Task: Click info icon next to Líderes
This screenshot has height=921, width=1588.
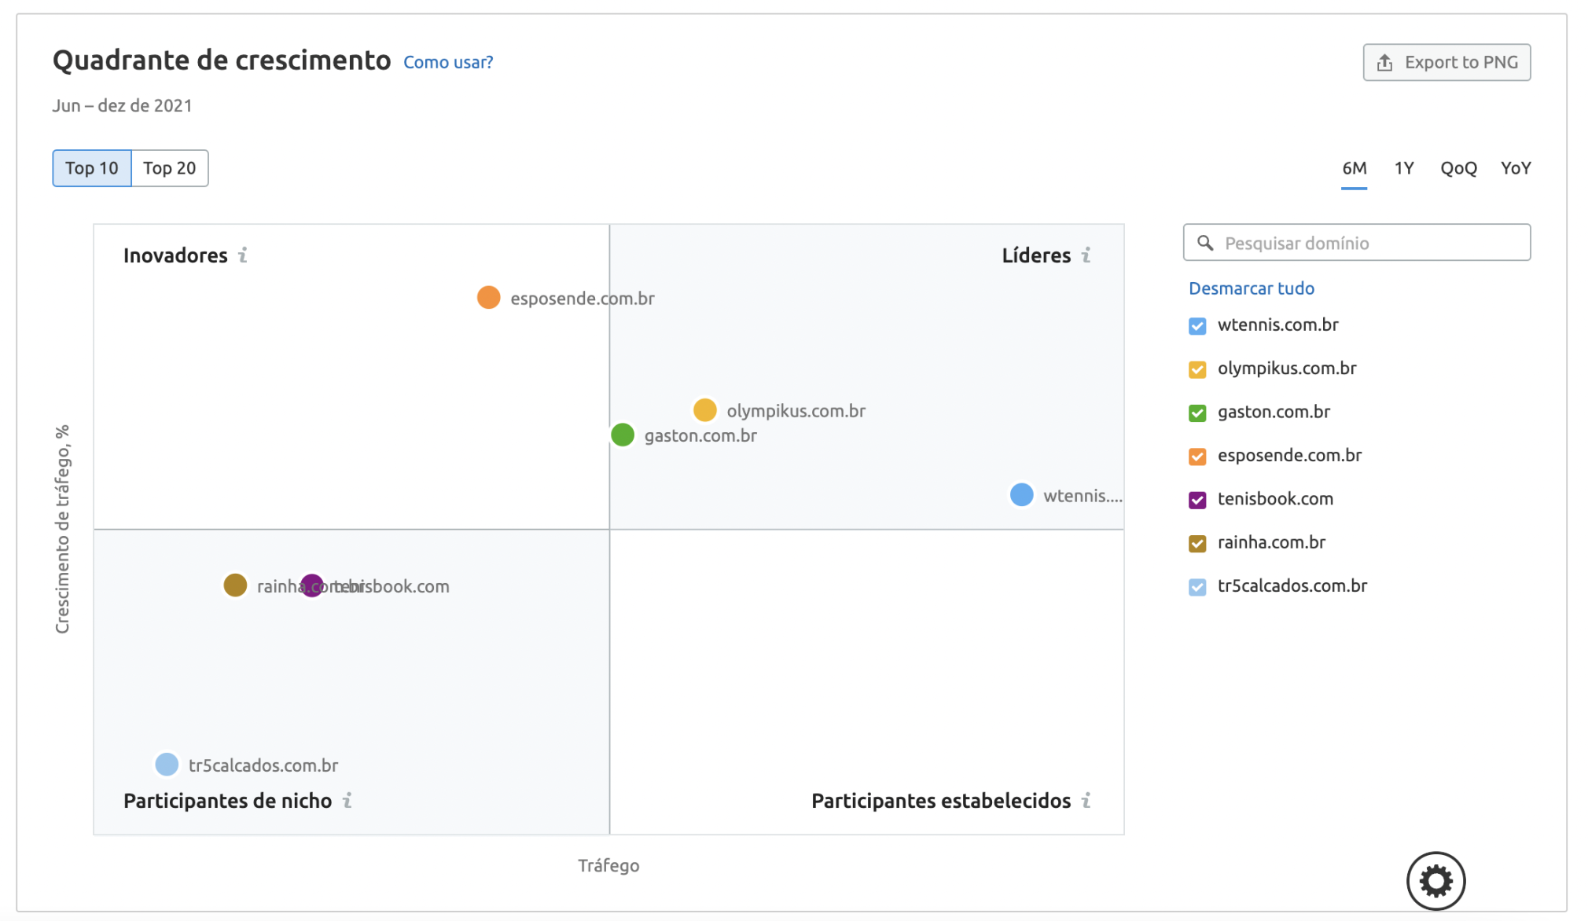Action: 1086,255
